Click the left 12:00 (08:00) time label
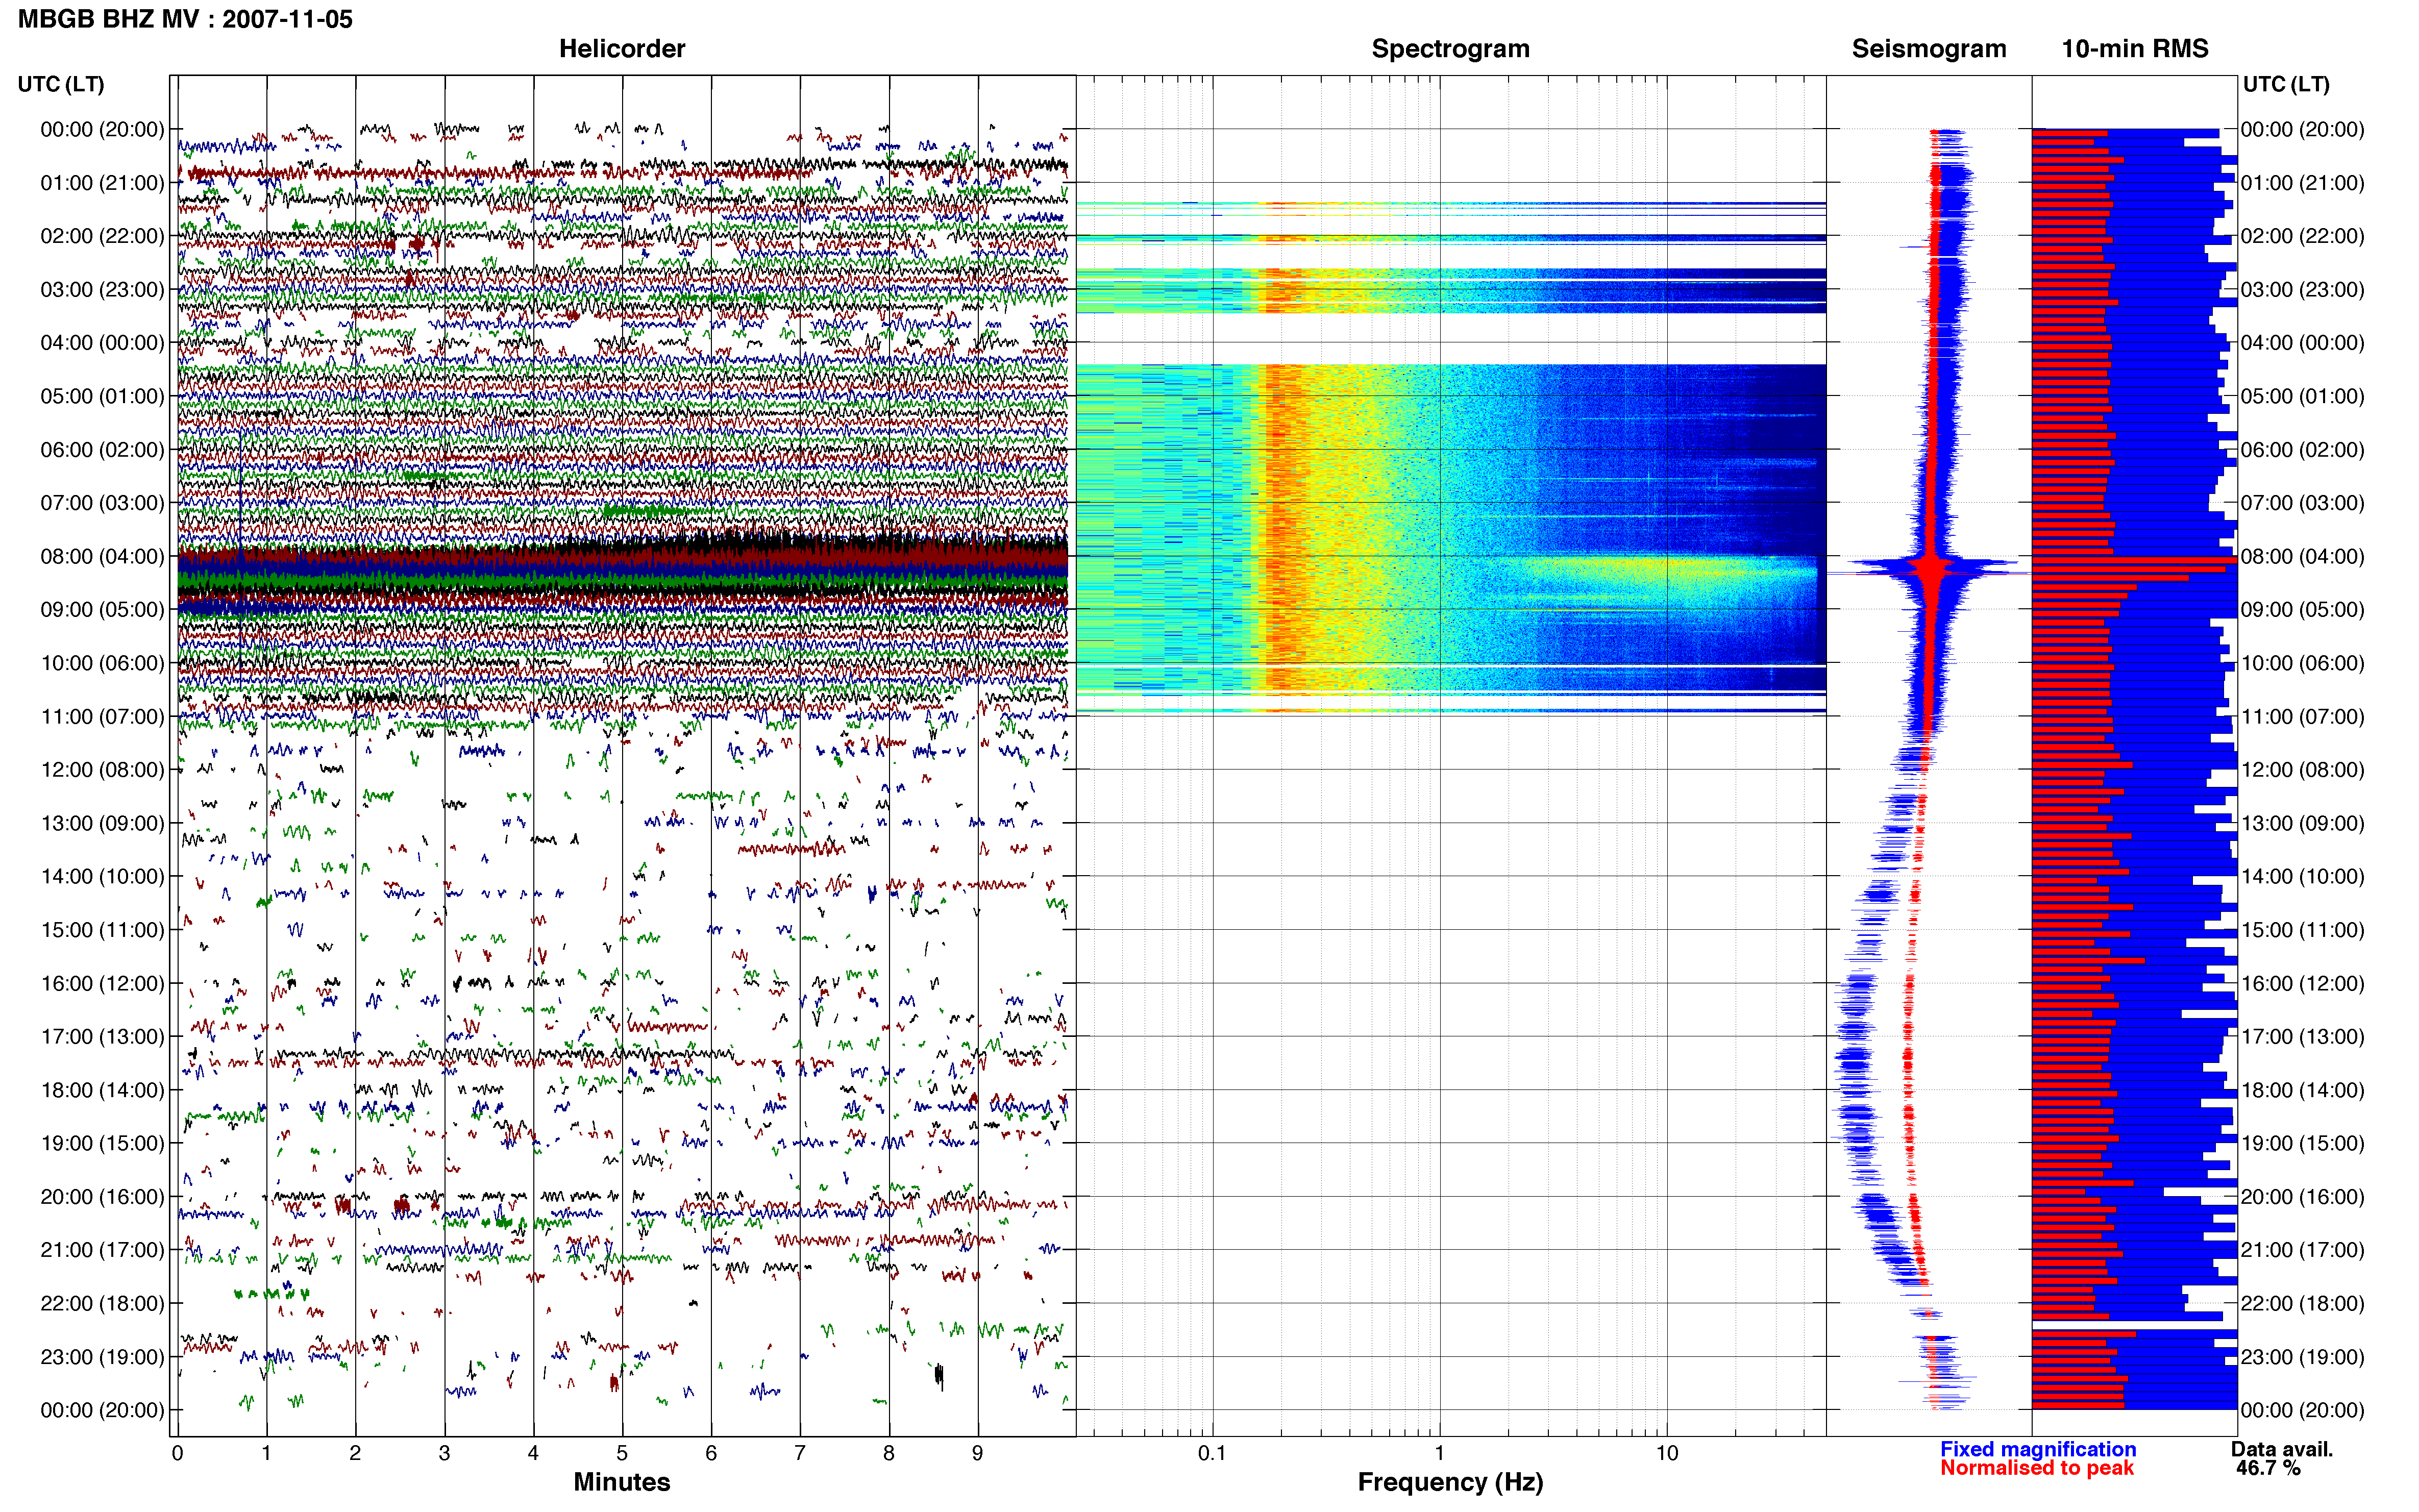Screen dimensions: 2419x1512 pyautogui.click(x=102, y=769)
